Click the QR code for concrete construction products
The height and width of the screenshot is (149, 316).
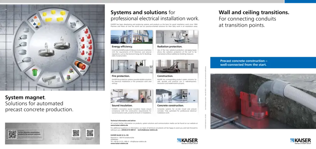[12, 134]
